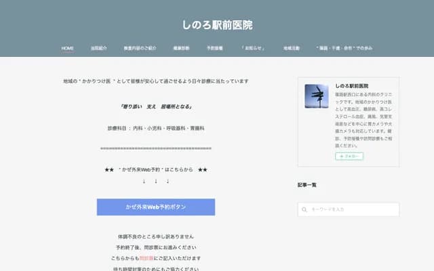The image size is (434, 271).
Task: Go to 当院紹介 menu item
Action: (x=99, y=49)
